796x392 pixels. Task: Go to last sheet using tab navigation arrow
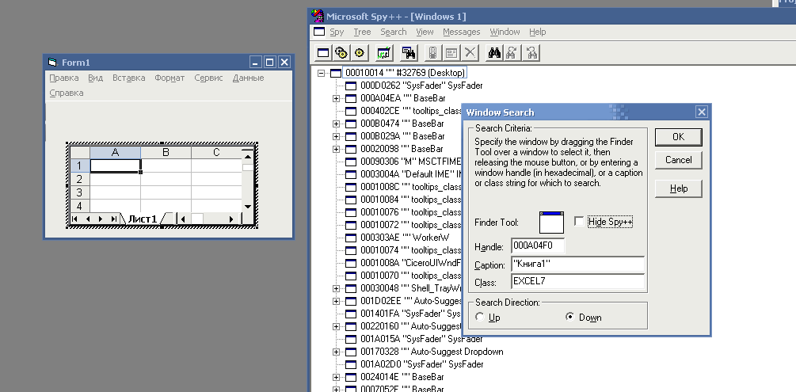(114, 219)
